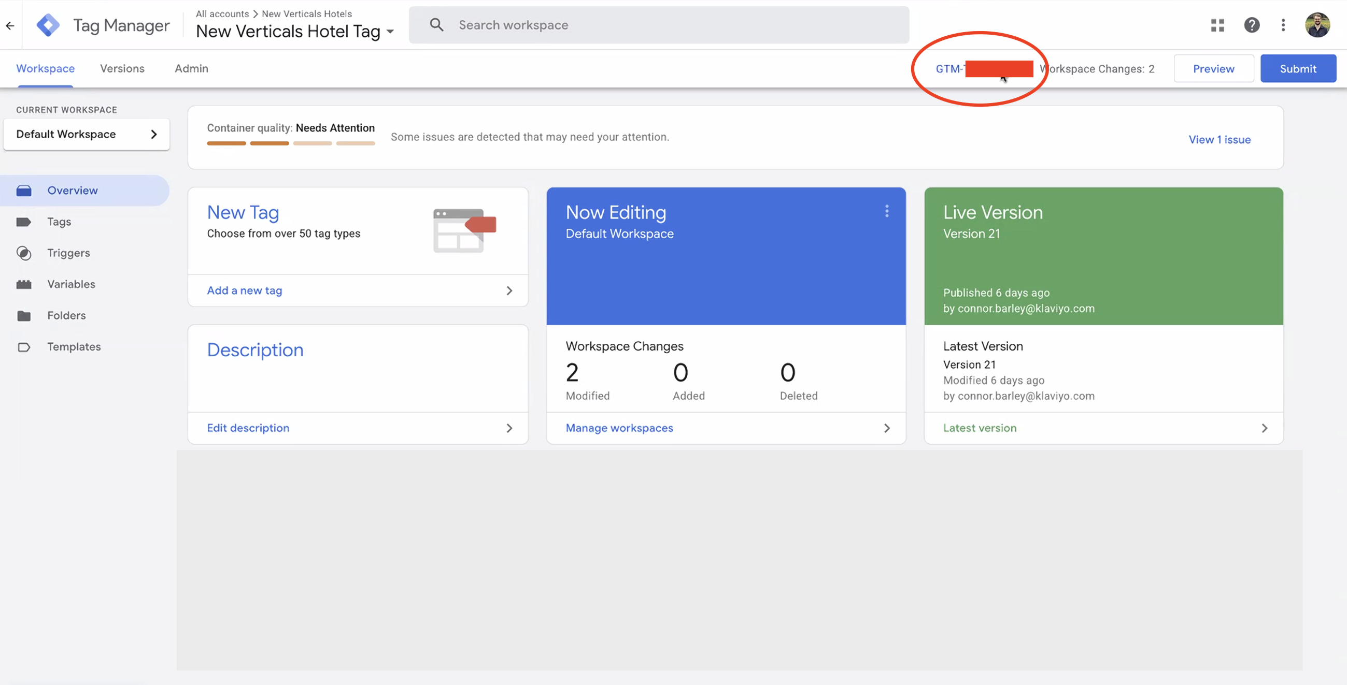Image resolution: width=1347 pixels, height=685 pixels.
Task: Open the Google apps grid icon
Action: pyautogui.click(x=1217, y=25)
